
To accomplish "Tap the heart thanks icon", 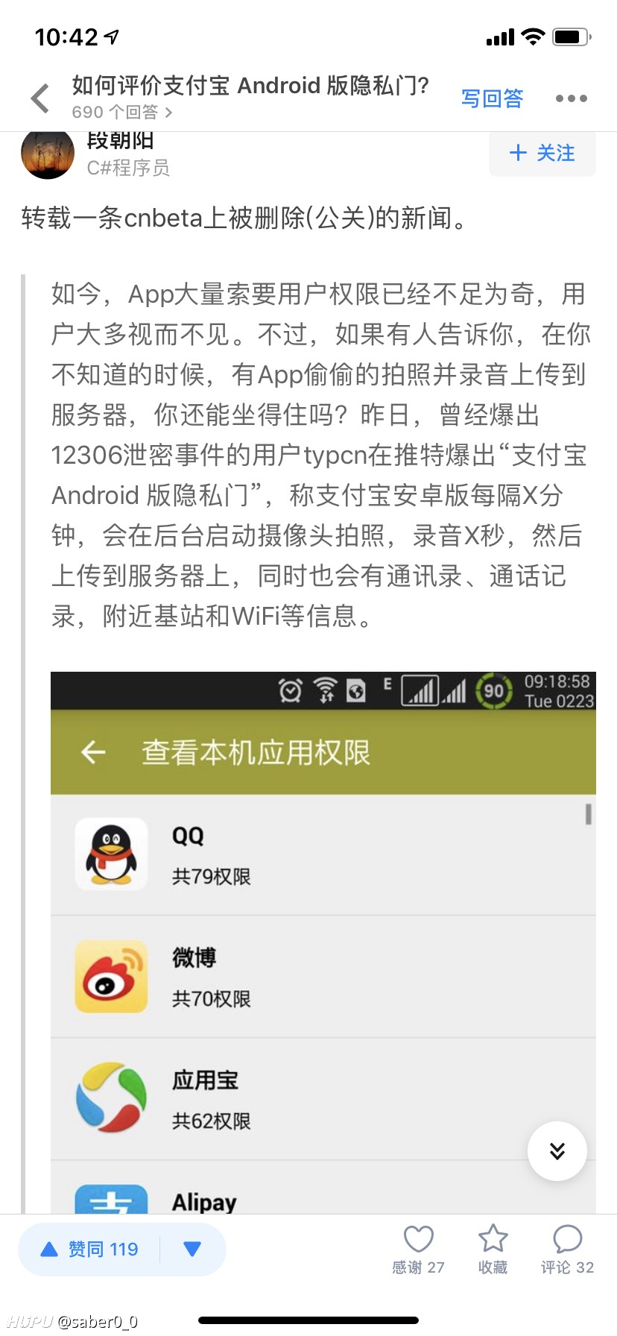I will pyautogui.click(x=418, y=1238).
